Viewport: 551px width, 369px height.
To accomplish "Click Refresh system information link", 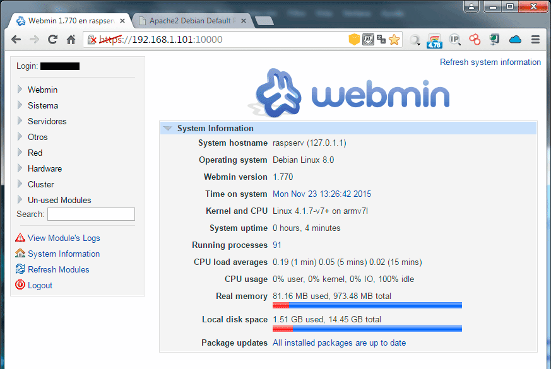I will click(490, 62).
